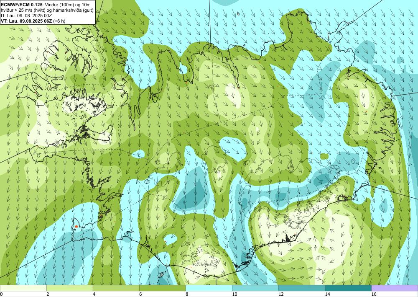Click the legend scale label "2"
Image resolution: width=418 pixels, height=297 pixels.
coord(48,294)
